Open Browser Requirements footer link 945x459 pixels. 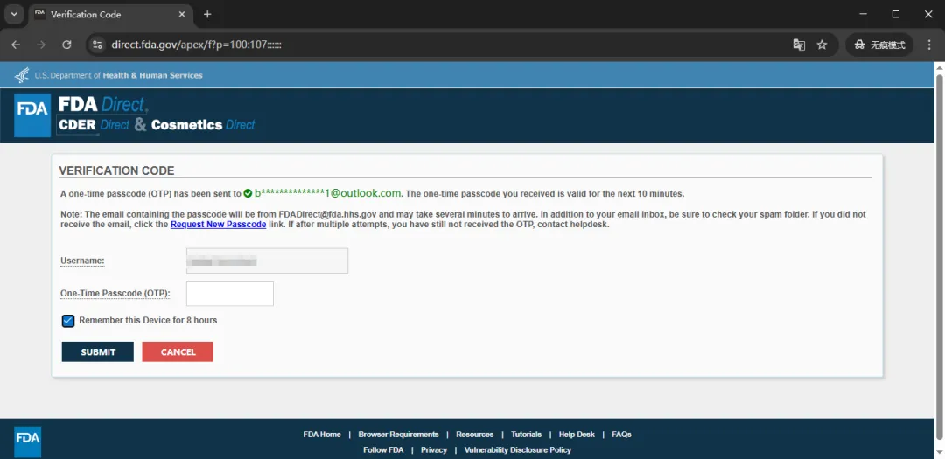[x=398, y=435]
